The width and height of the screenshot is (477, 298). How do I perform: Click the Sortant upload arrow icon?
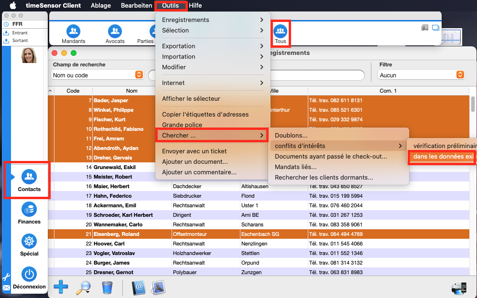(x=6, y=41)
